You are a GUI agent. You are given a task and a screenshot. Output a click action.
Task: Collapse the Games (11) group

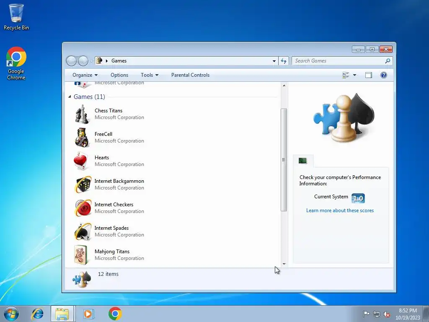click(70, 96)
